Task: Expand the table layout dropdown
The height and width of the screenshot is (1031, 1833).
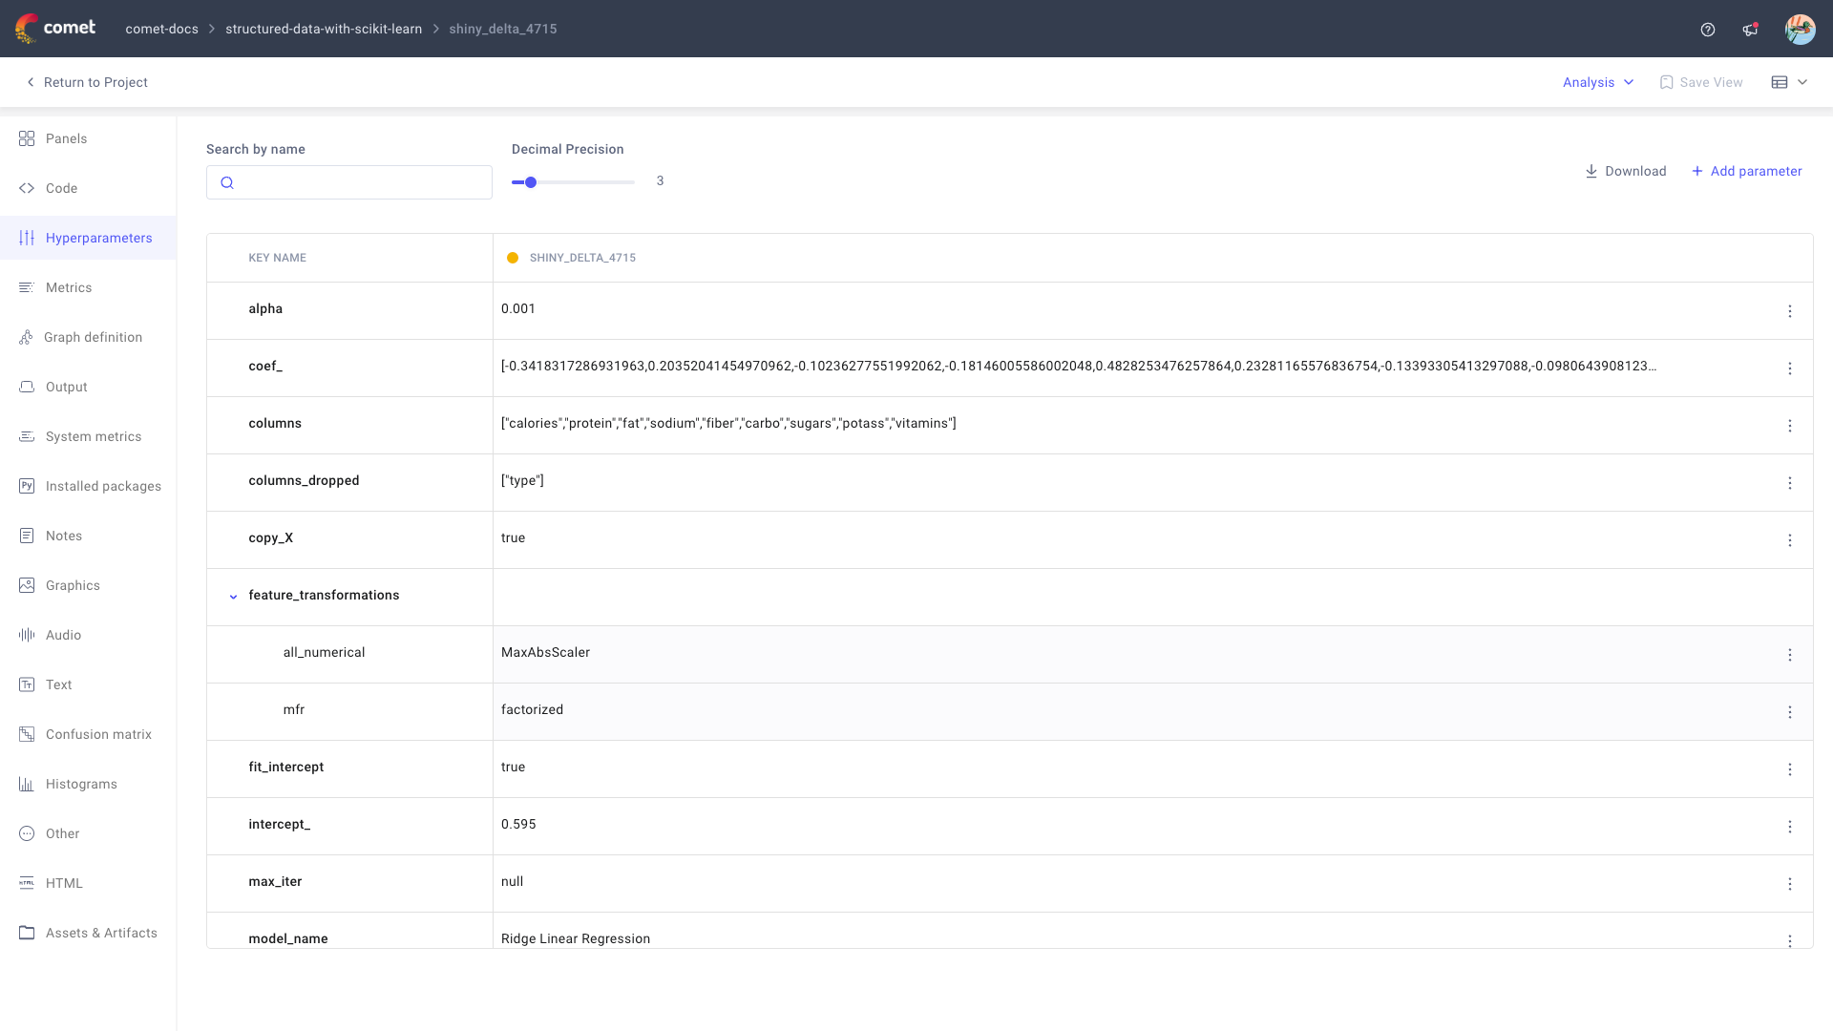Action: [x=1789, y=83]
